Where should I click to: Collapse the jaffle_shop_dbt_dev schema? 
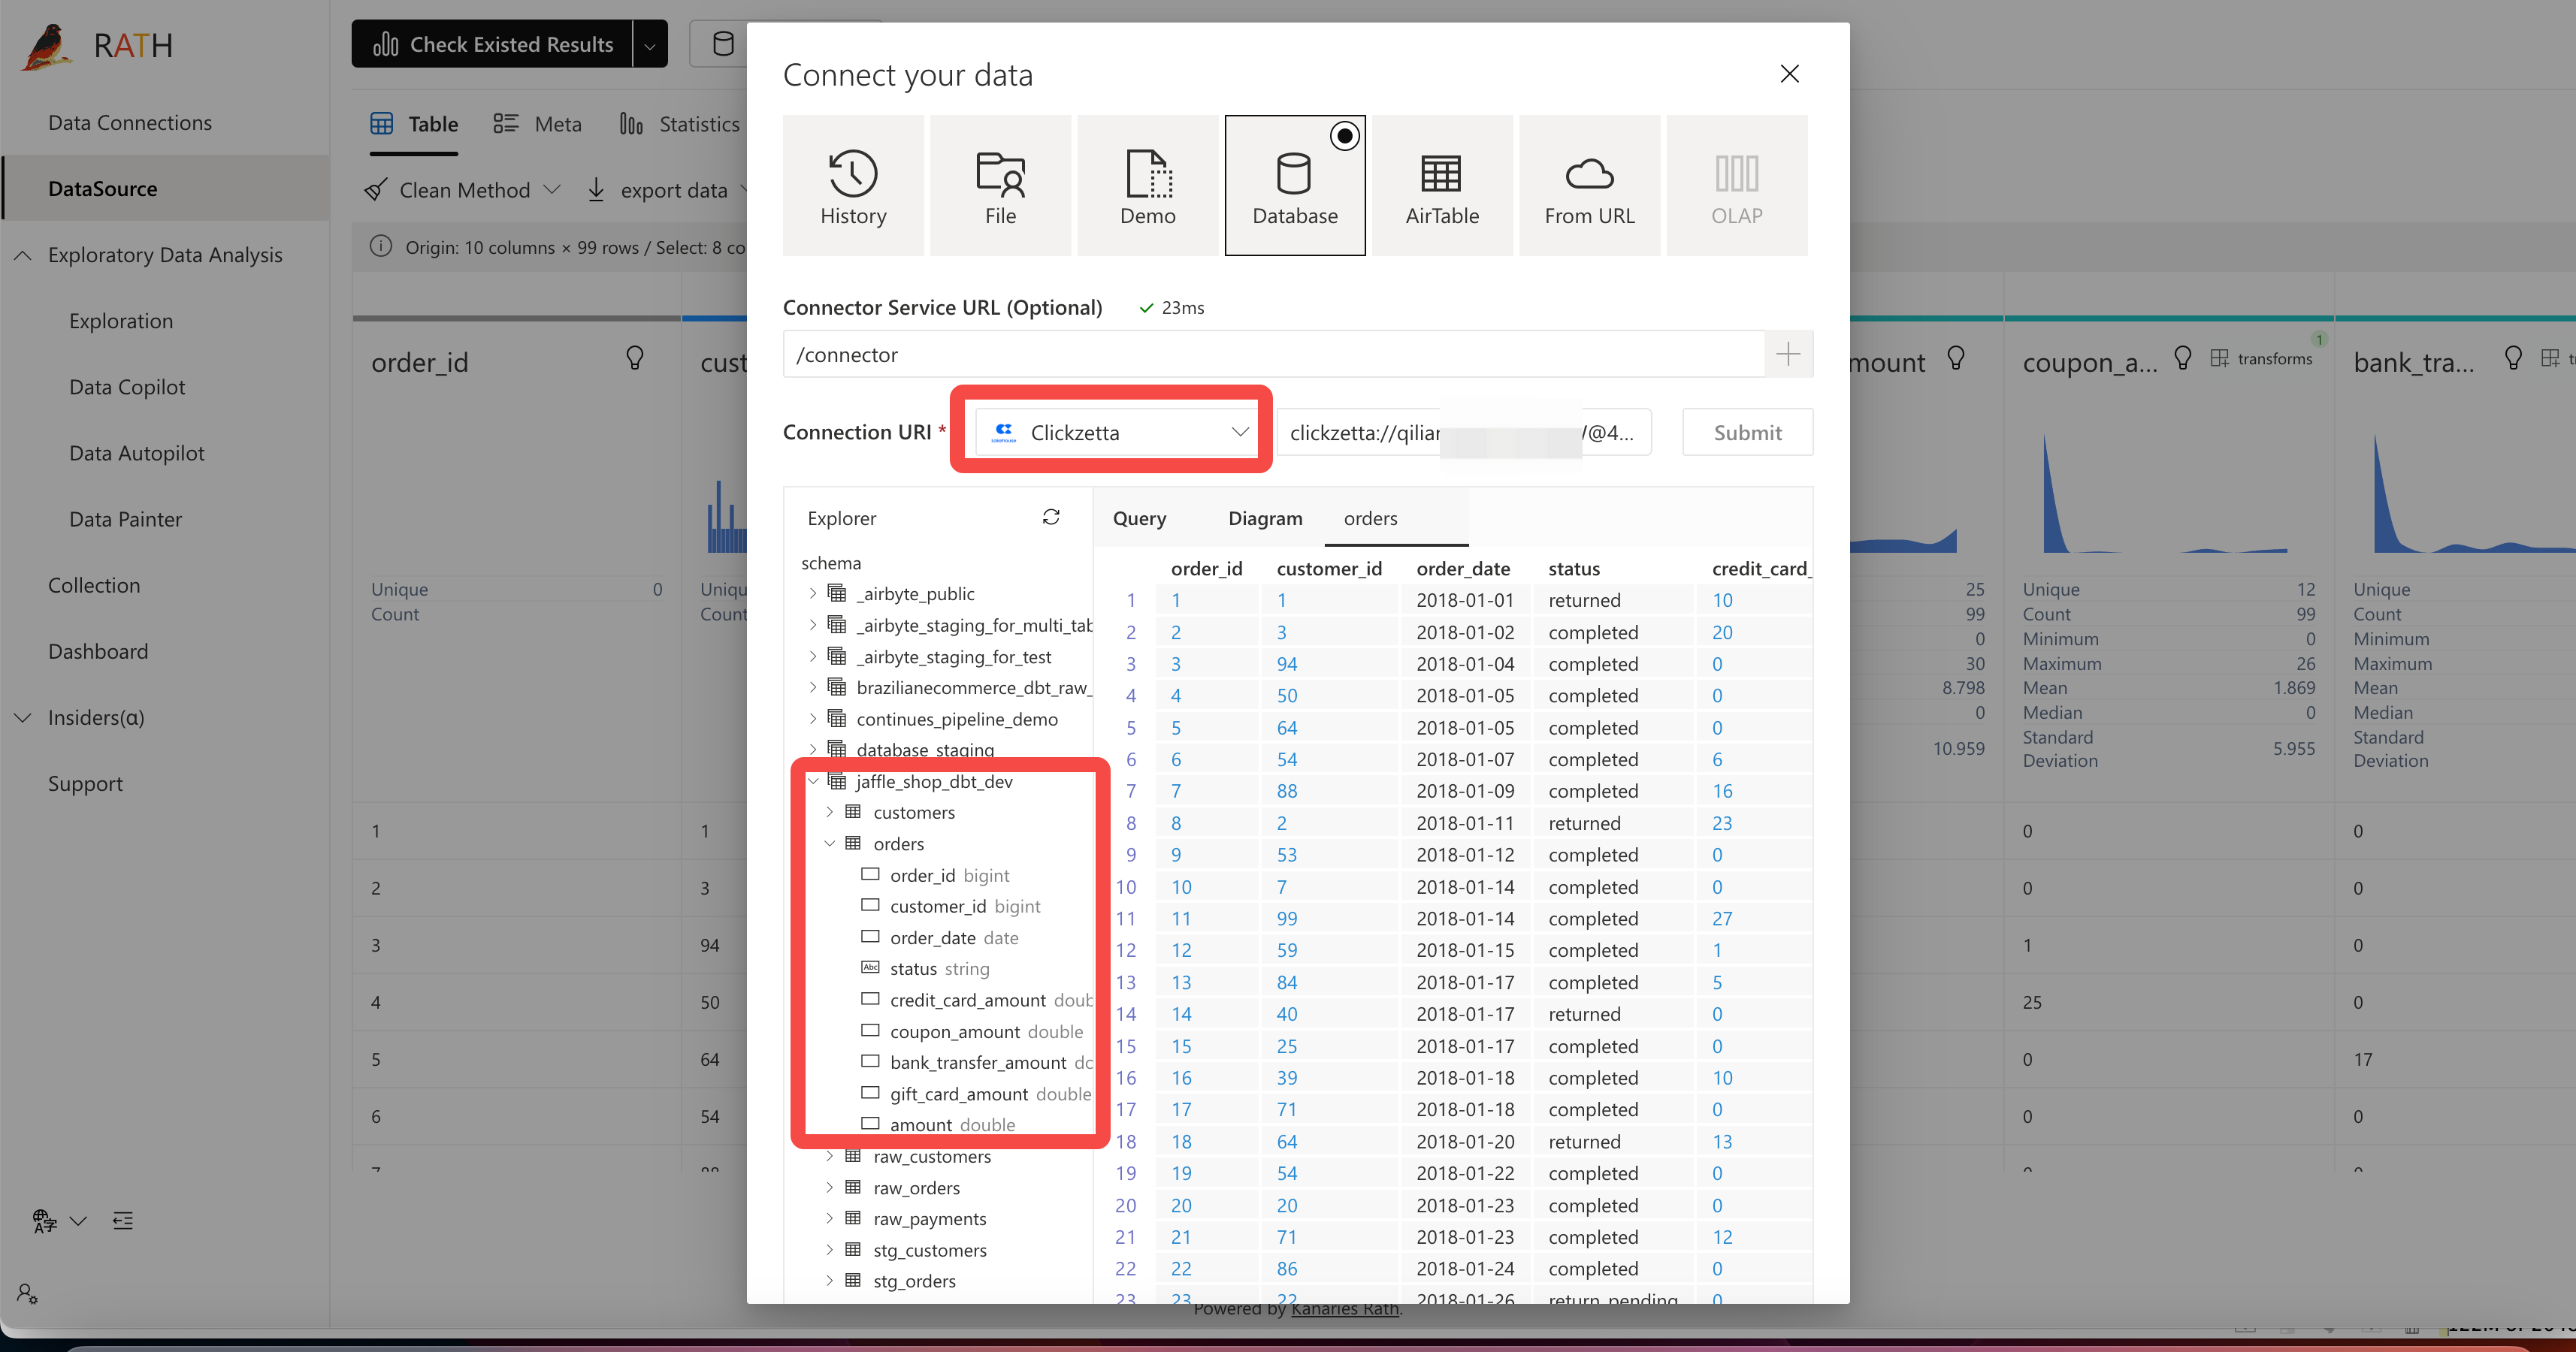click(x=813, y=780)
